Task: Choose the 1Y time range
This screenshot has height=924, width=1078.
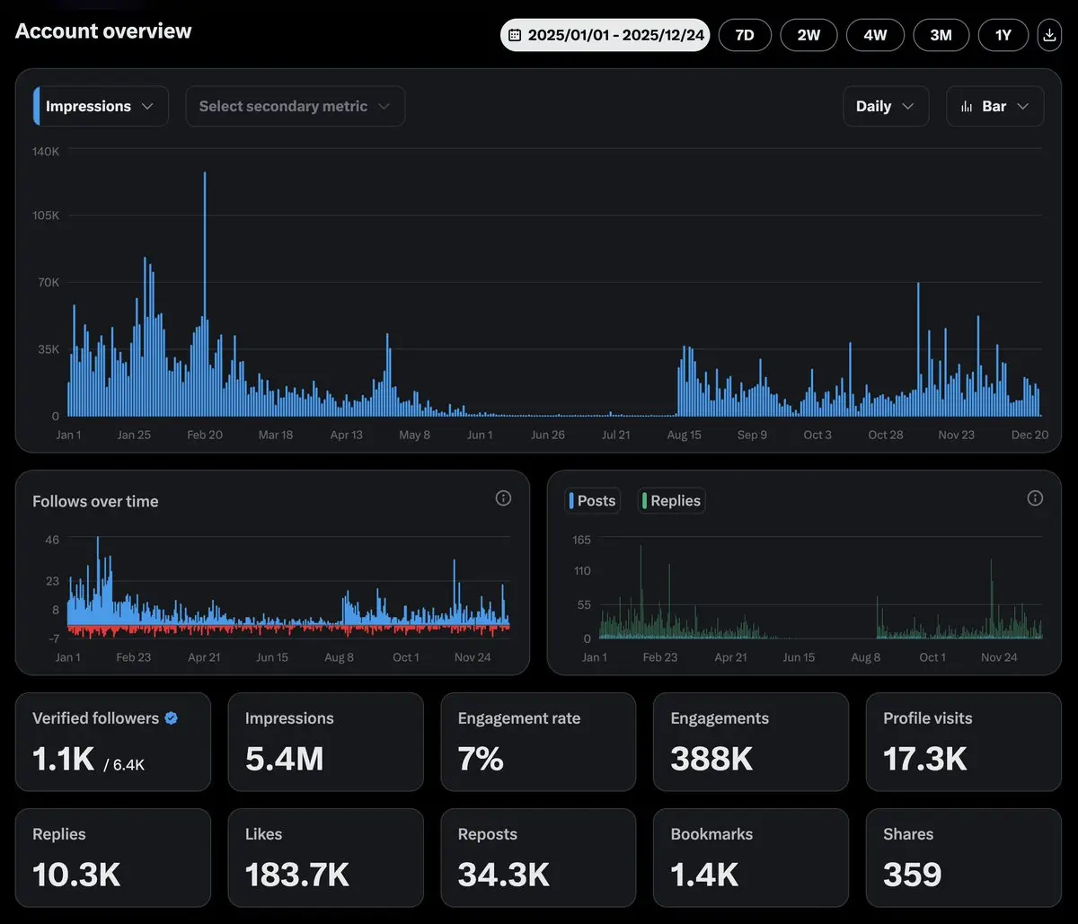Action: (x=1003, y=35)
